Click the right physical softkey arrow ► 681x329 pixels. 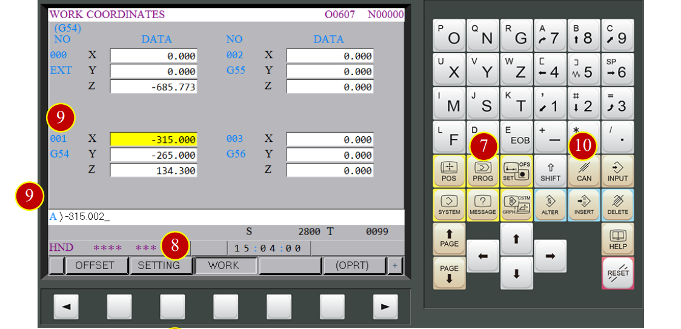(x=385, y=307)
